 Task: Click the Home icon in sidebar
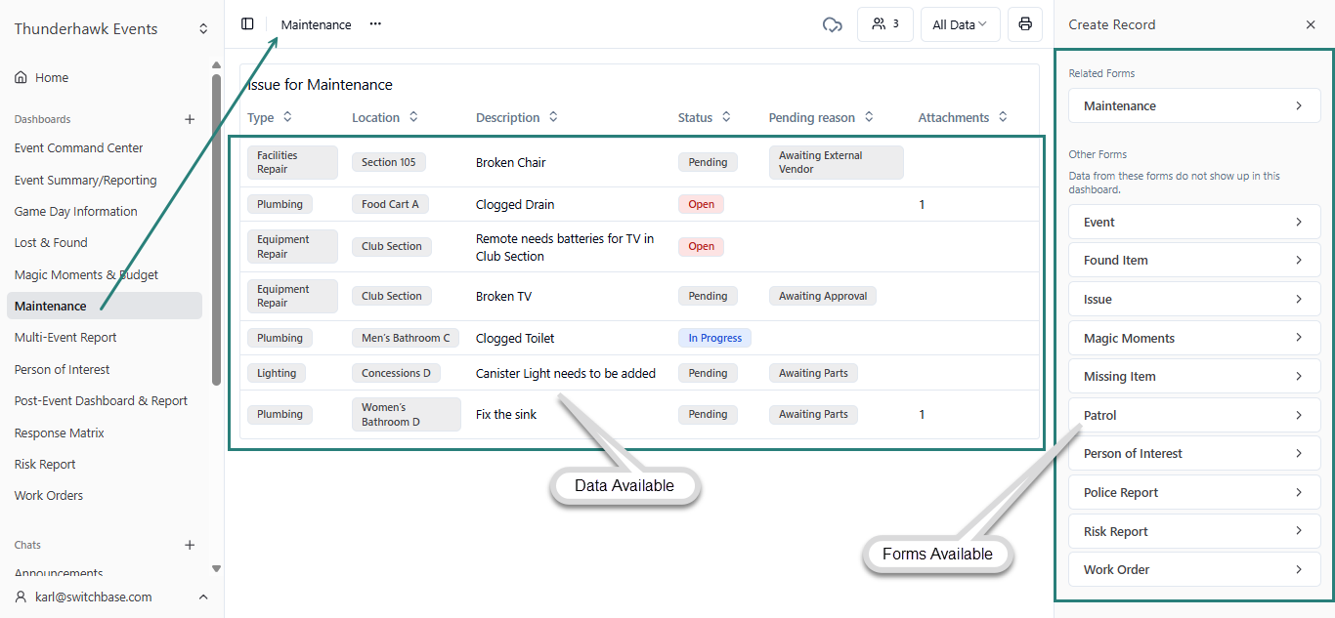click(x=21, y=78)
